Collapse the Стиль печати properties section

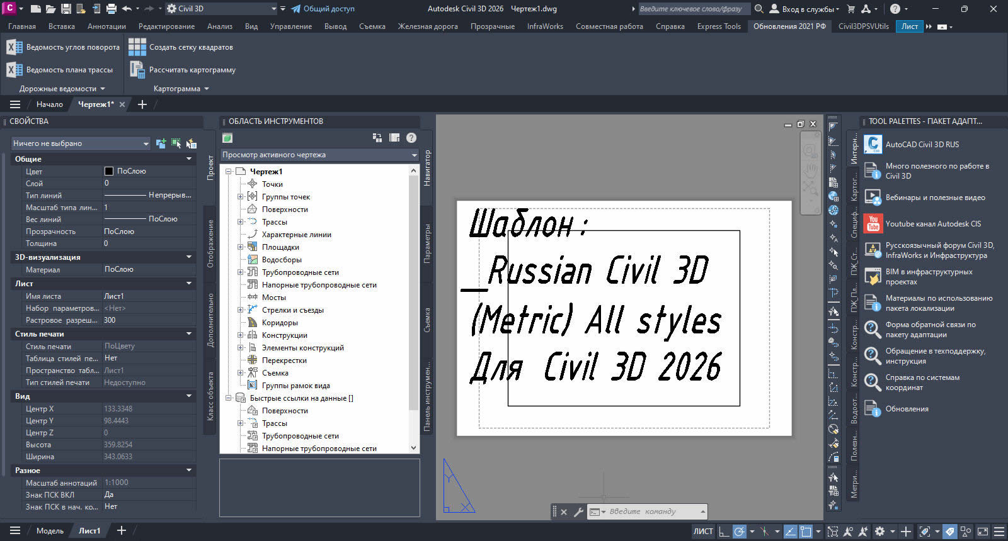pos(189,334)
